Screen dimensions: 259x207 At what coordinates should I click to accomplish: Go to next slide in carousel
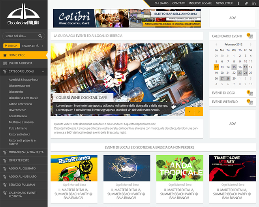click(199, 111)
